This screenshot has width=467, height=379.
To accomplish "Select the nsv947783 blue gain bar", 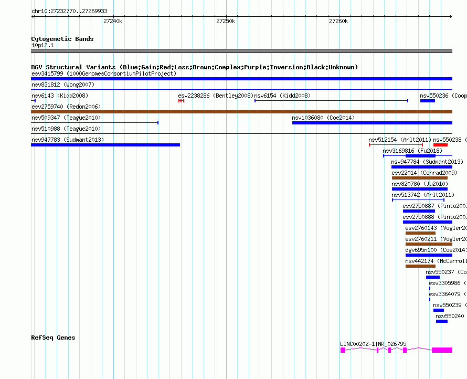I will pos(105,145).
